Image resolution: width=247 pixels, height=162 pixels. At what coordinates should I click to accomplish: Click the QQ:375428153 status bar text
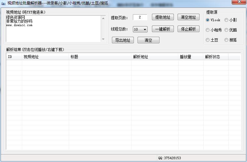(x=170, y=158)
